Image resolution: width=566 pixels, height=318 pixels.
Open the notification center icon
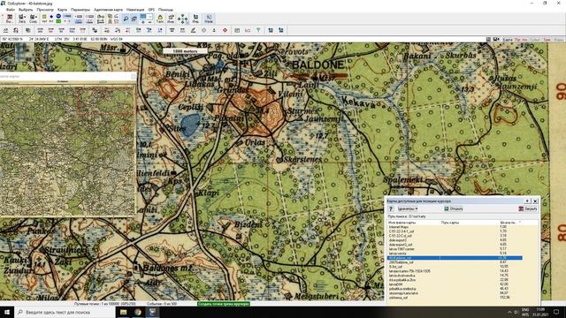(556, 312)
